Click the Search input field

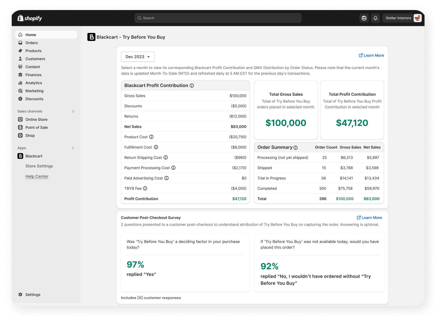pyautogui.click(x=218, y=18)
